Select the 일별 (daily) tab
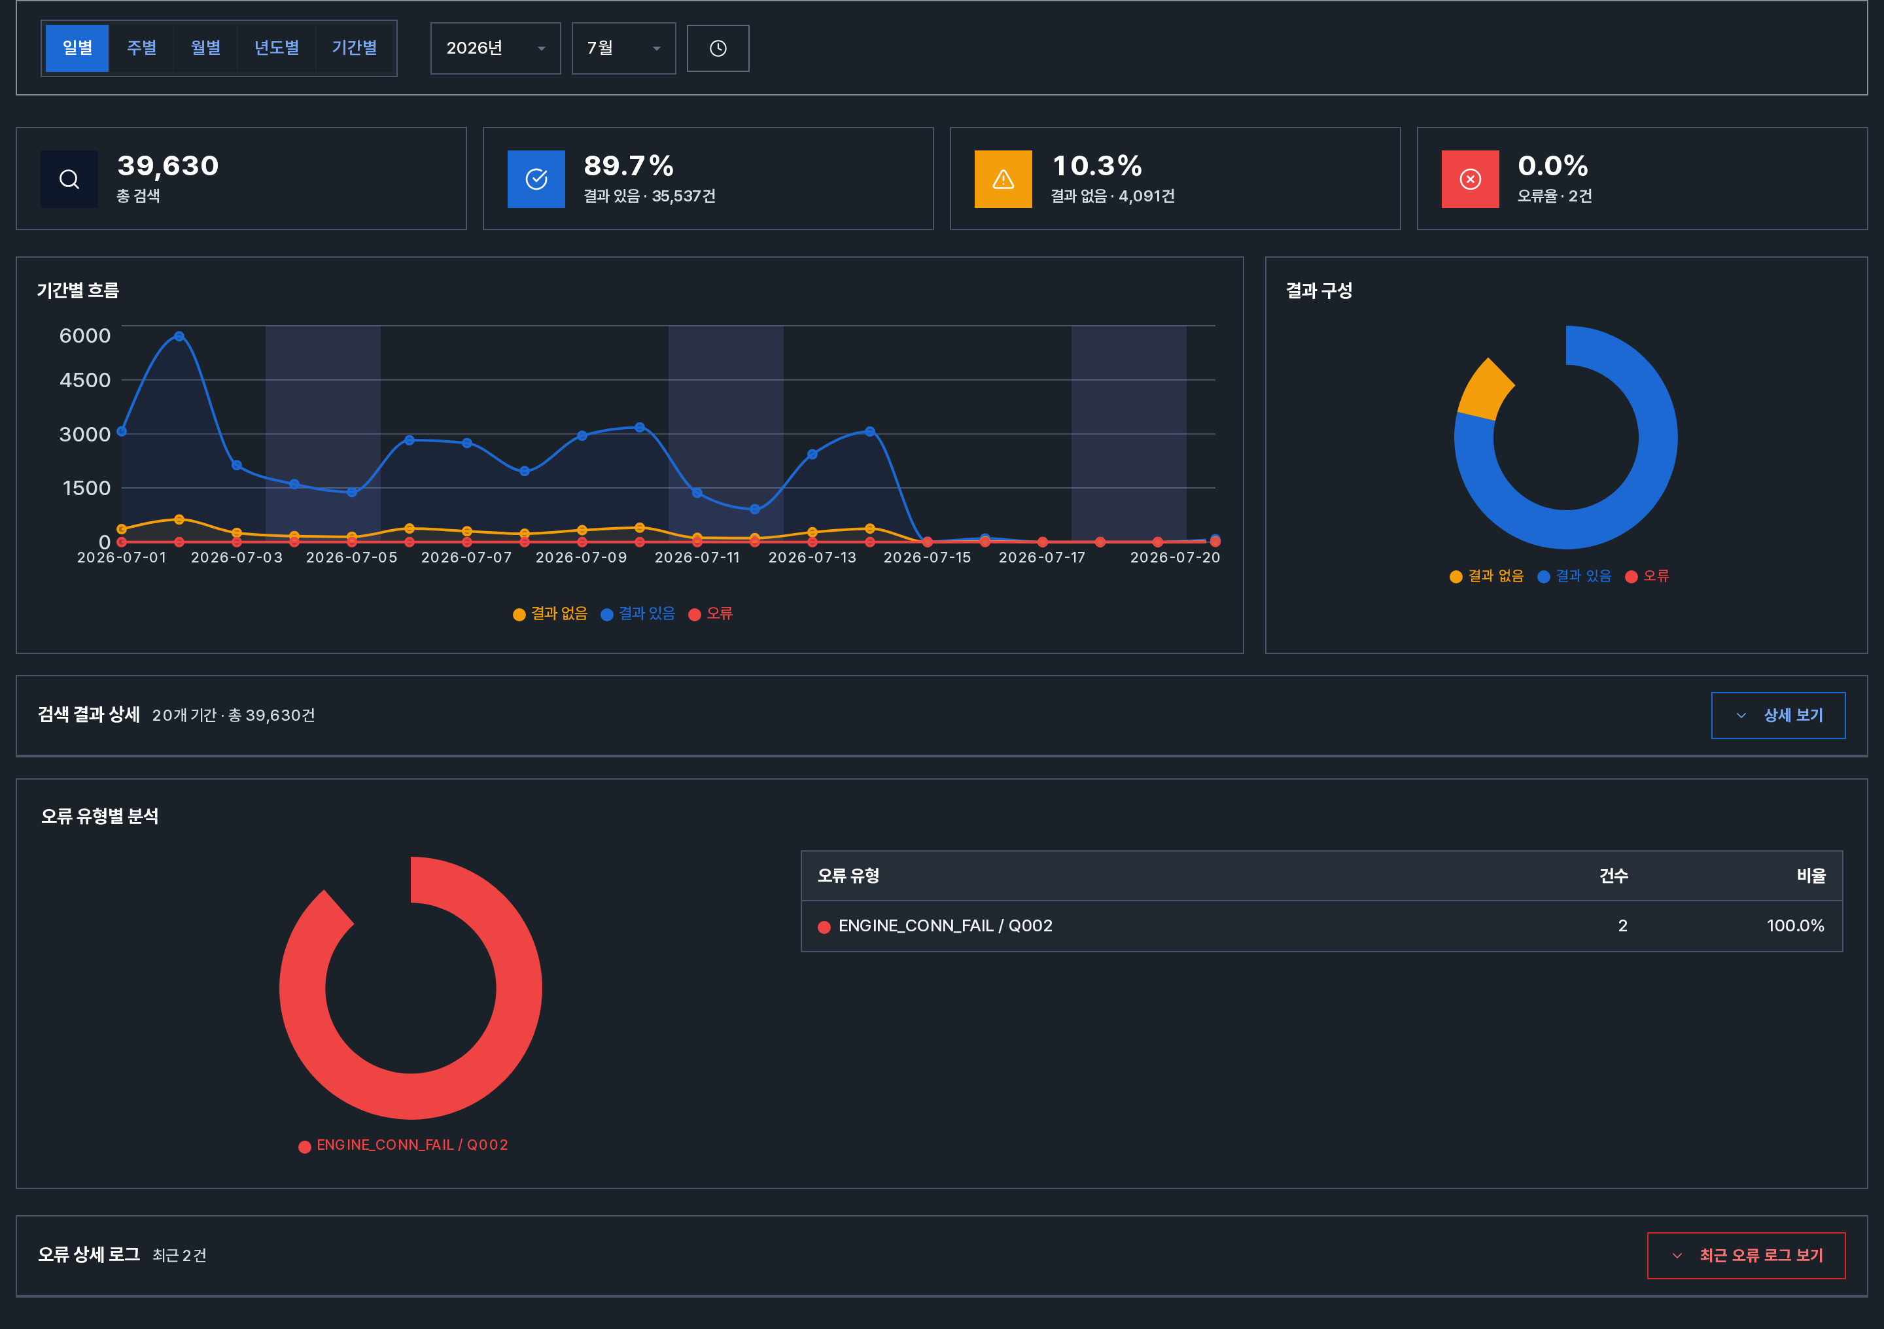The image size is (1884, 1329). tap(77, 48)
